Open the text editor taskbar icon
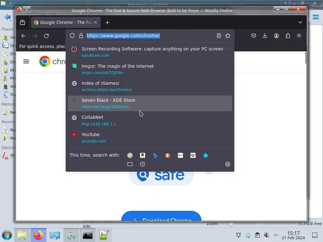 click(x=104, y=235)
